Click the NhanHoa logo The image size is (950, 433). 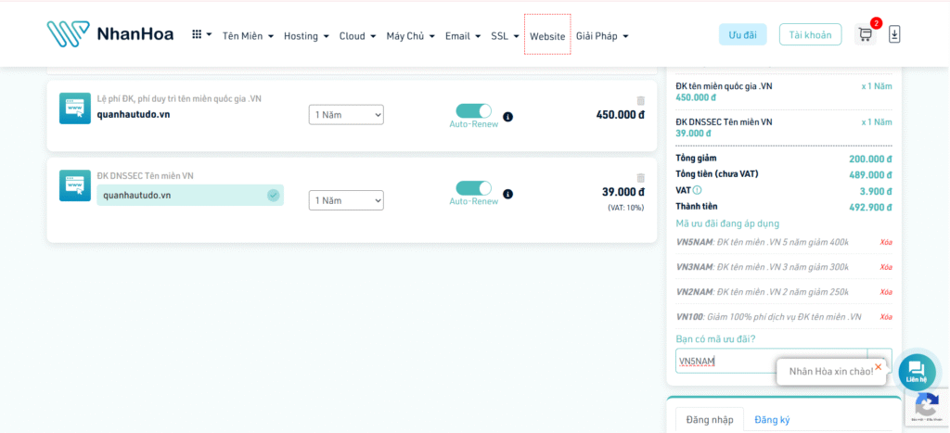coord(109,34)
